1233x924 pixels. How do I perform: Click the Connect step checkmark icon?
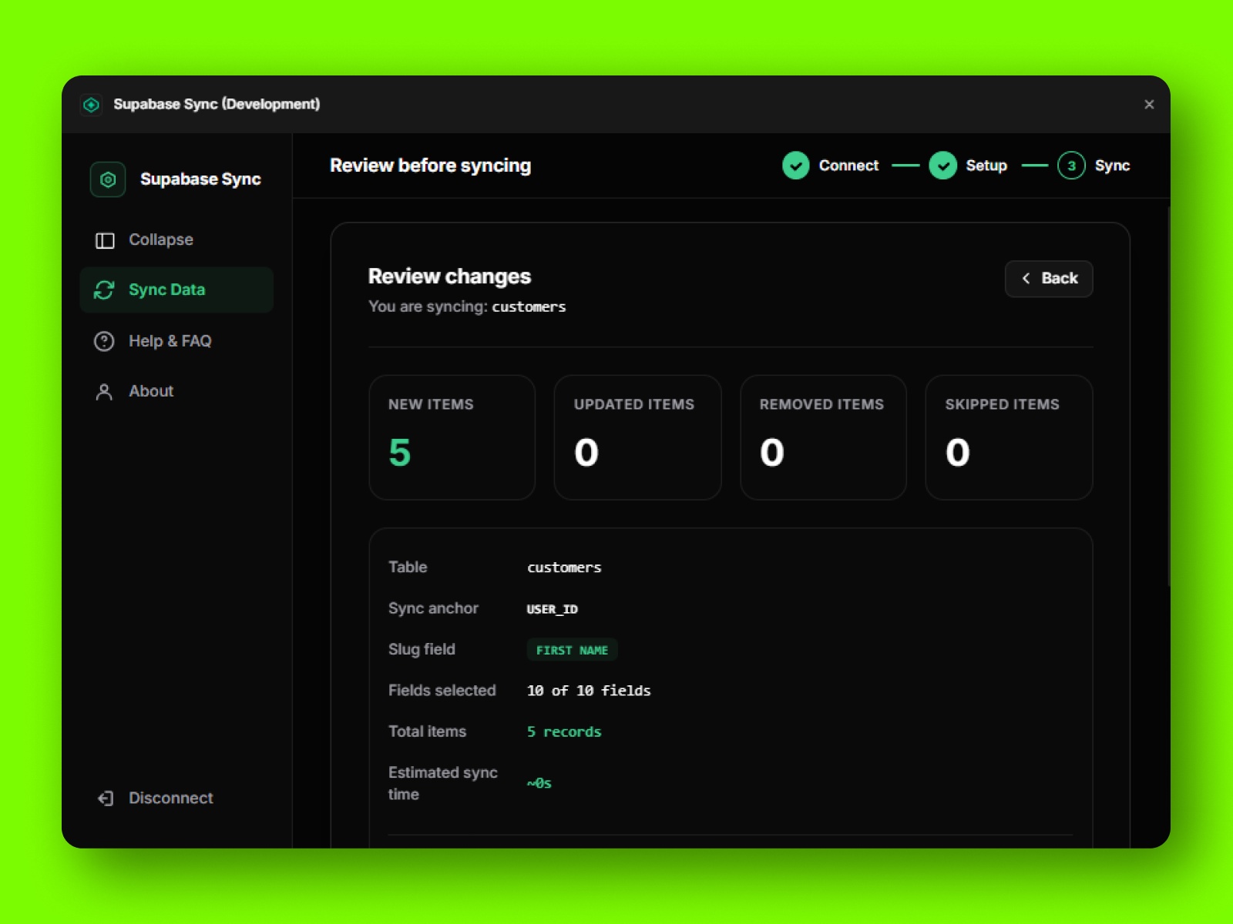coord(795,165)
